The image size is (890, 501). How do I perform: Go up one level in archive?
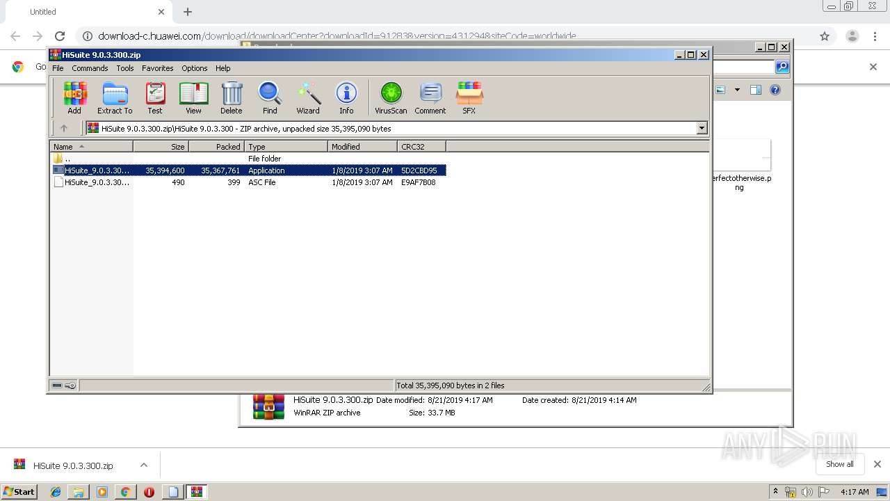tap(64, 128)
